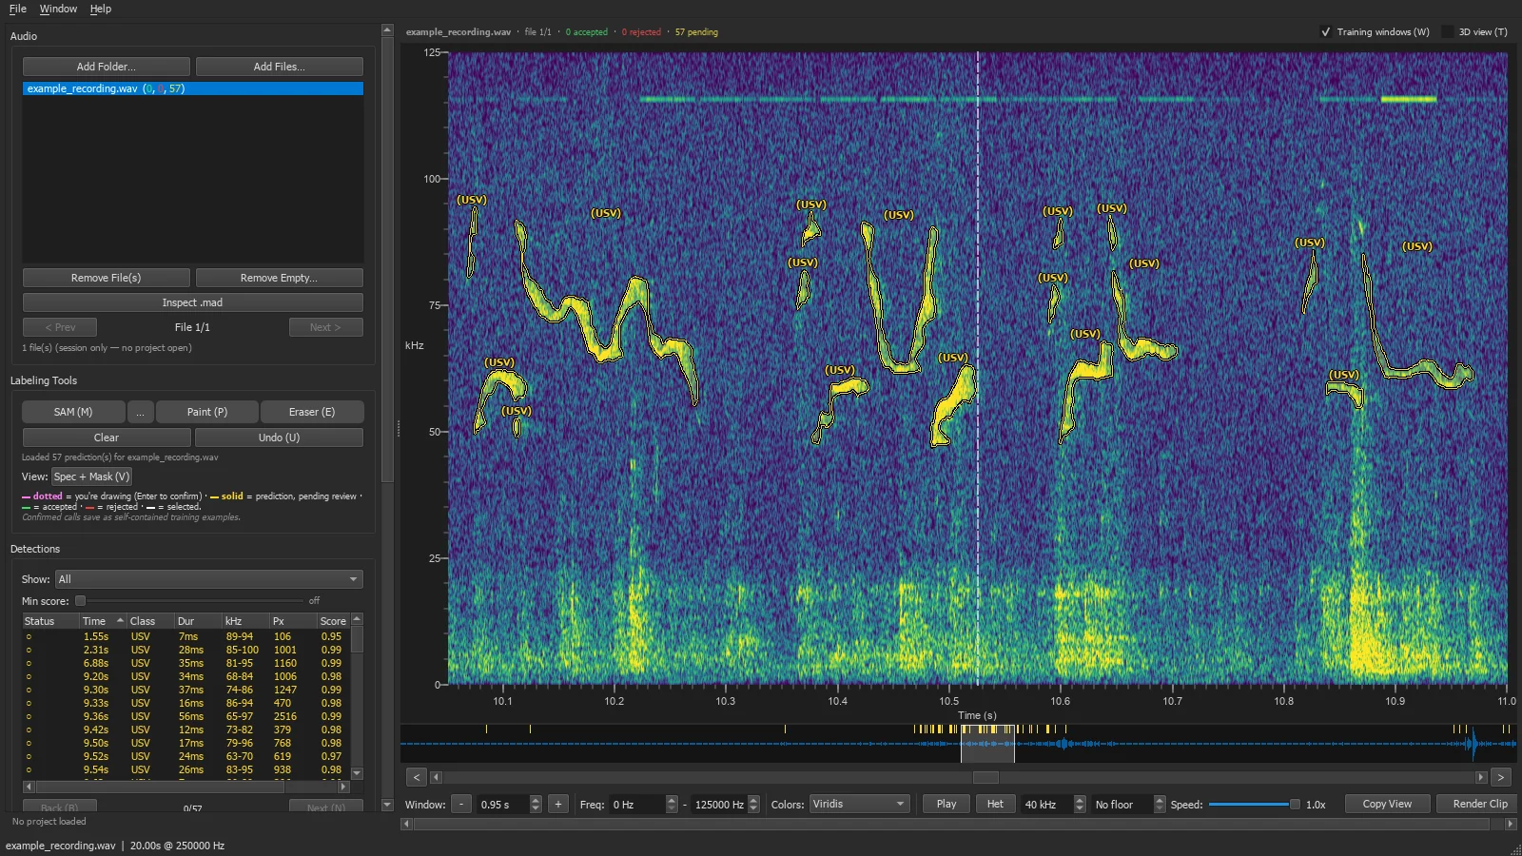Activate the SAM (M) labeling tool

tap(73, 412)
